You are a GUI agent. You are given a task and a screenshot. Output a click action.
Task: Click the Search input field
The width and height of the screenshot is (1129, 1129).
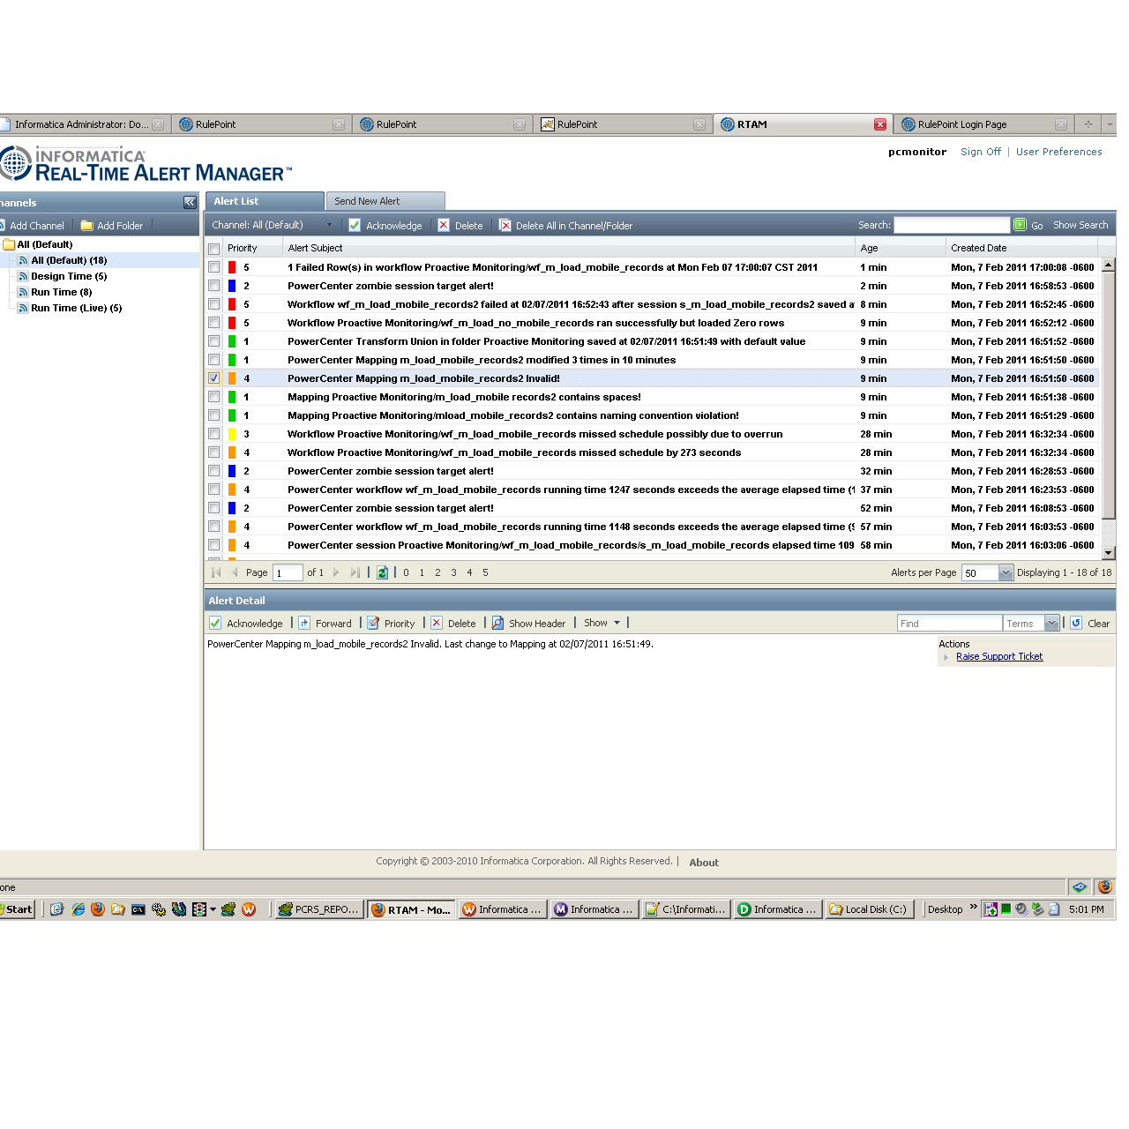952,225
